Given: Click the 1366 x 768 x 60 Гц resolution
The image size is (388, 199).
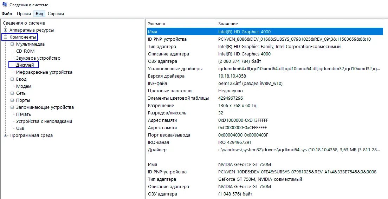Looking at the screenshot, I should (237, 106).
